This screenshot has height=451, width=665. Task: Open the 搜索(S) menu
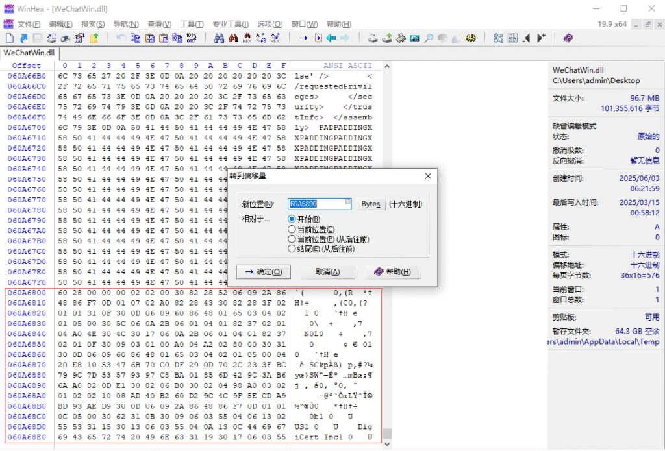tap(93, 24)
